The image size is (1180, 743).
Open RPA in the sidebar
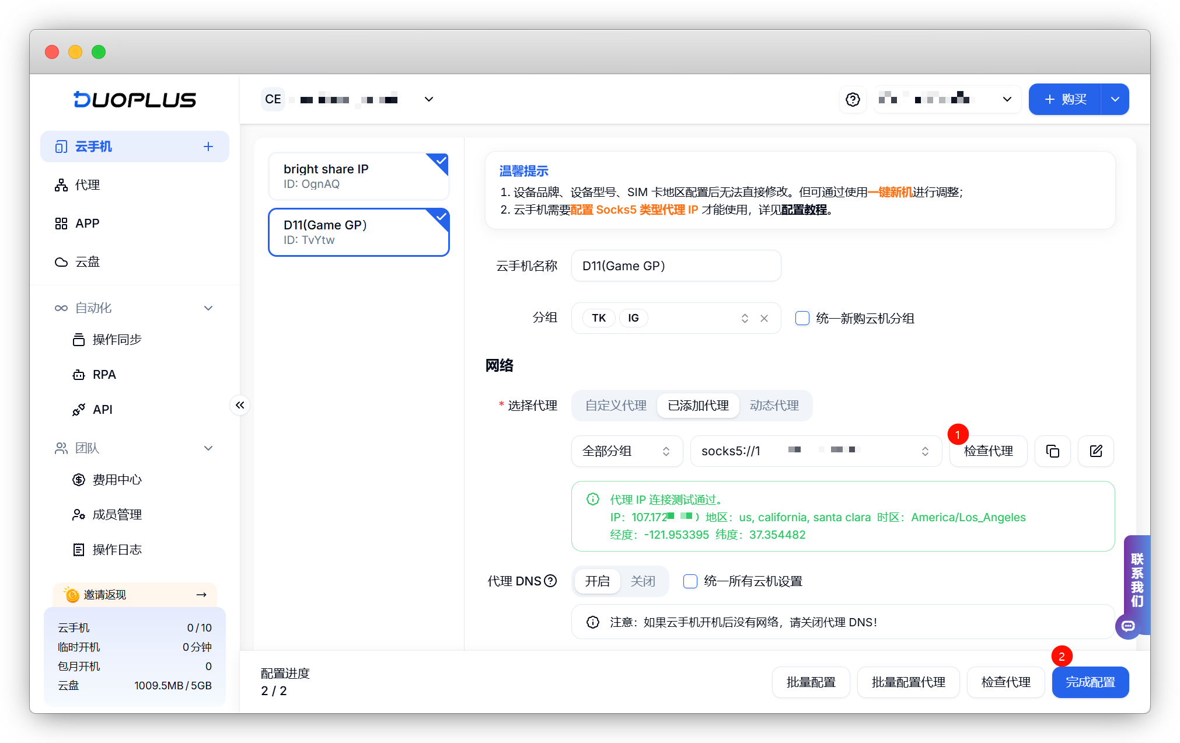(x=104, y=375)
